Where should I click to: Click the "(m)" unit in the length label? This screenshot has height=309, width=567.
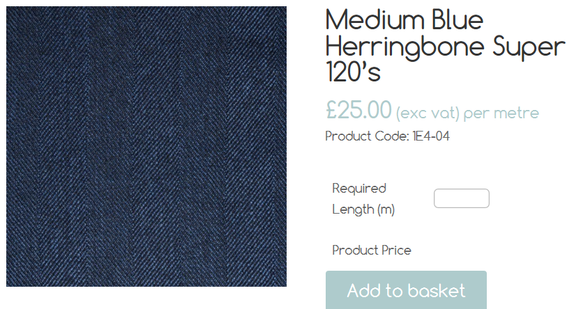pyautogui.click(x=386, y=209)
